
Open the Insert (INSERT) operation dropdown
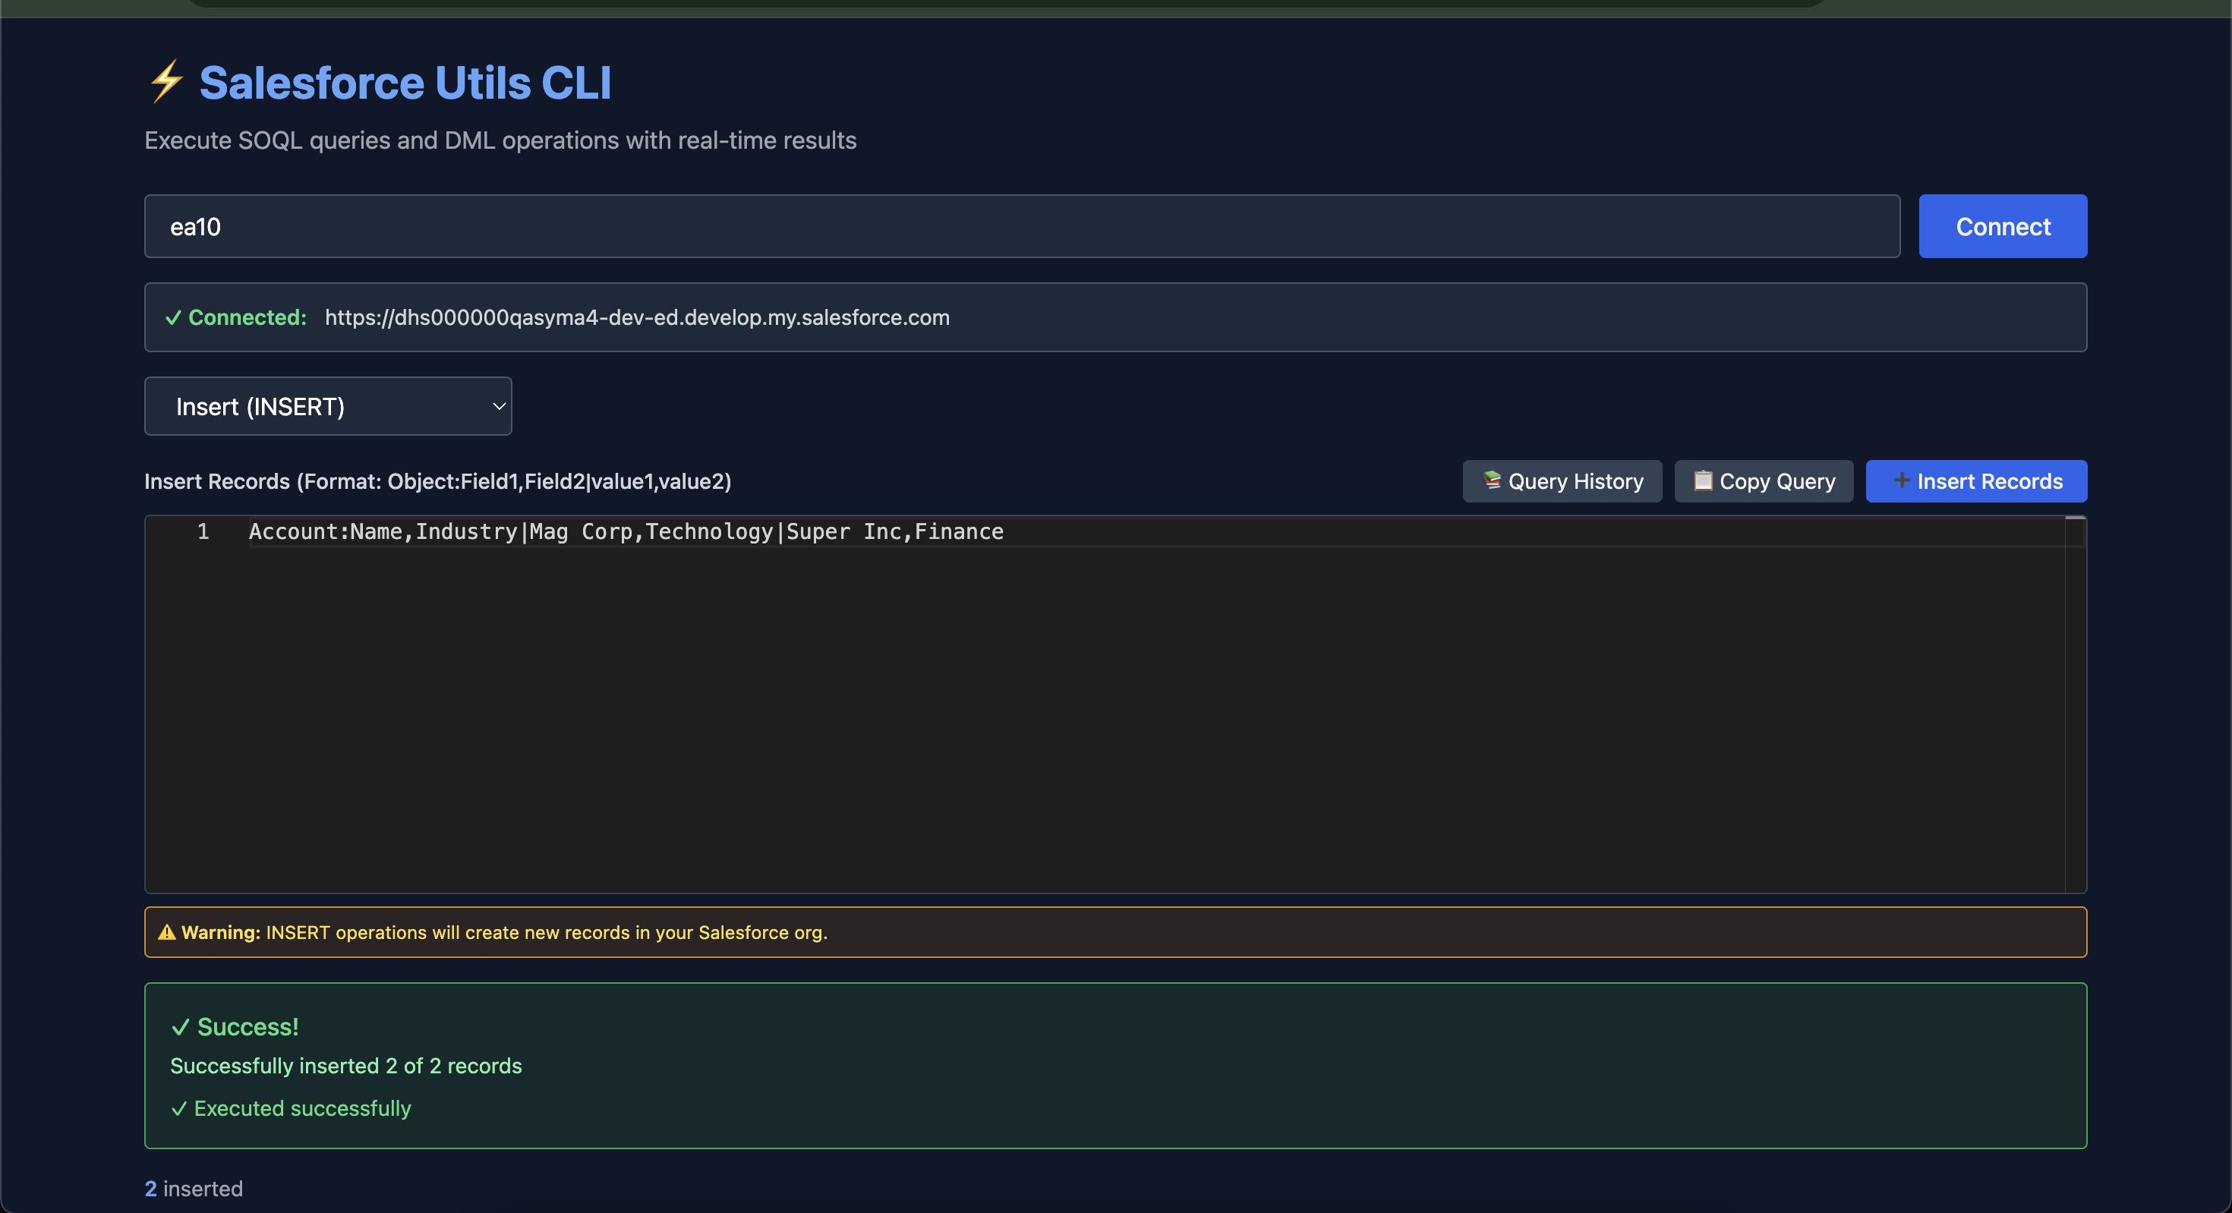[x=327, y=406]
